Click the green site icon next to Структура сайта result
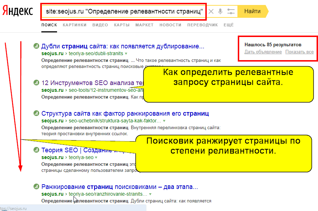Image resolution: width=318 pixels, height=211 pixels. point(36,113)
